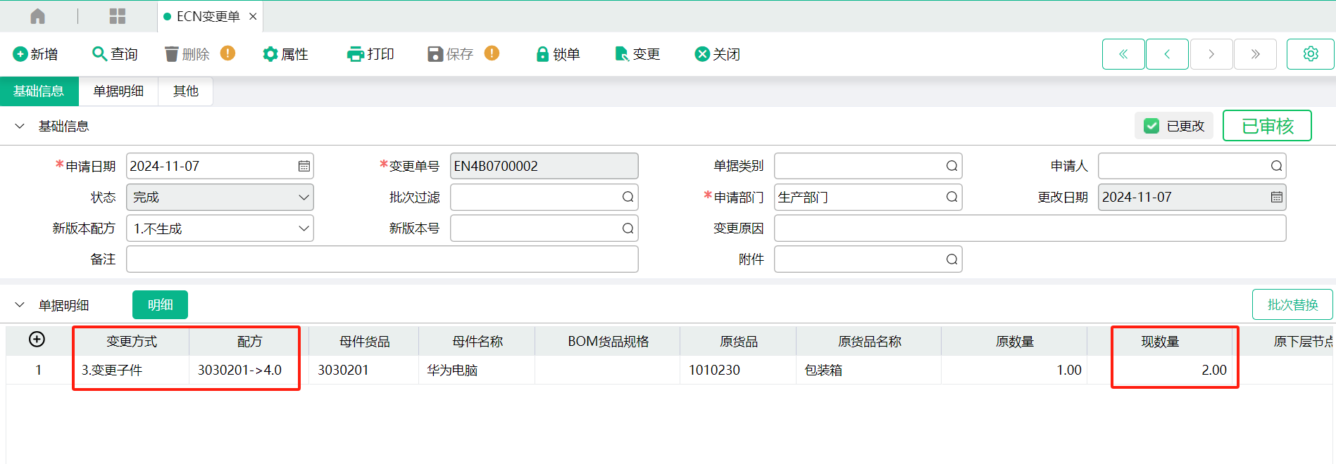Switch to the 其他 tab

[186, 91]
